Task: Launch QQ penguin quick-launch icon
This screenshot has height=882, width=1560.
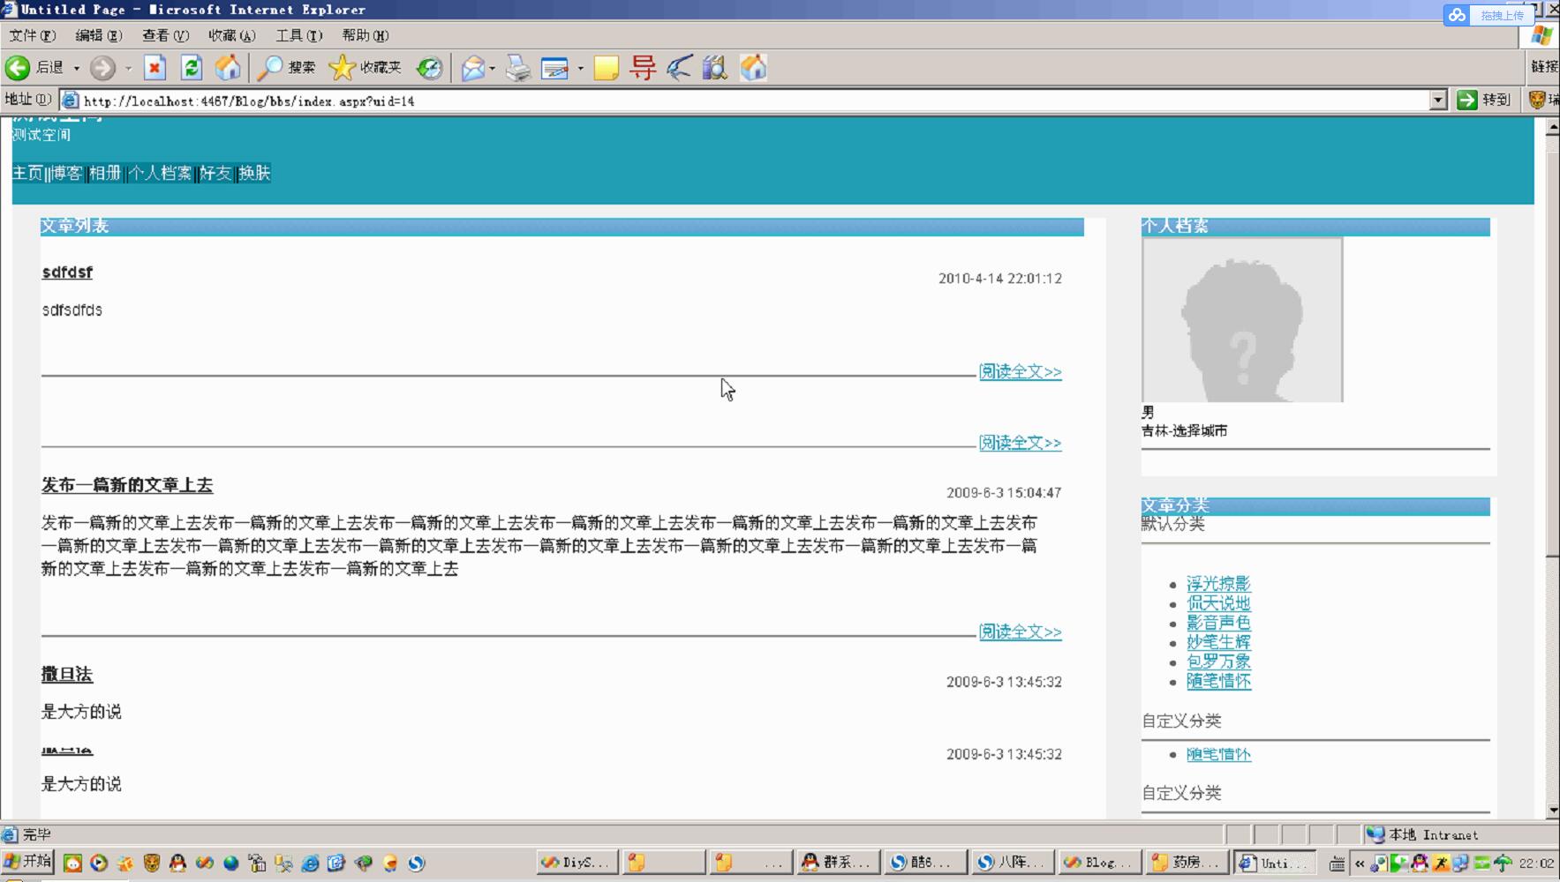Action: (177, 863)
